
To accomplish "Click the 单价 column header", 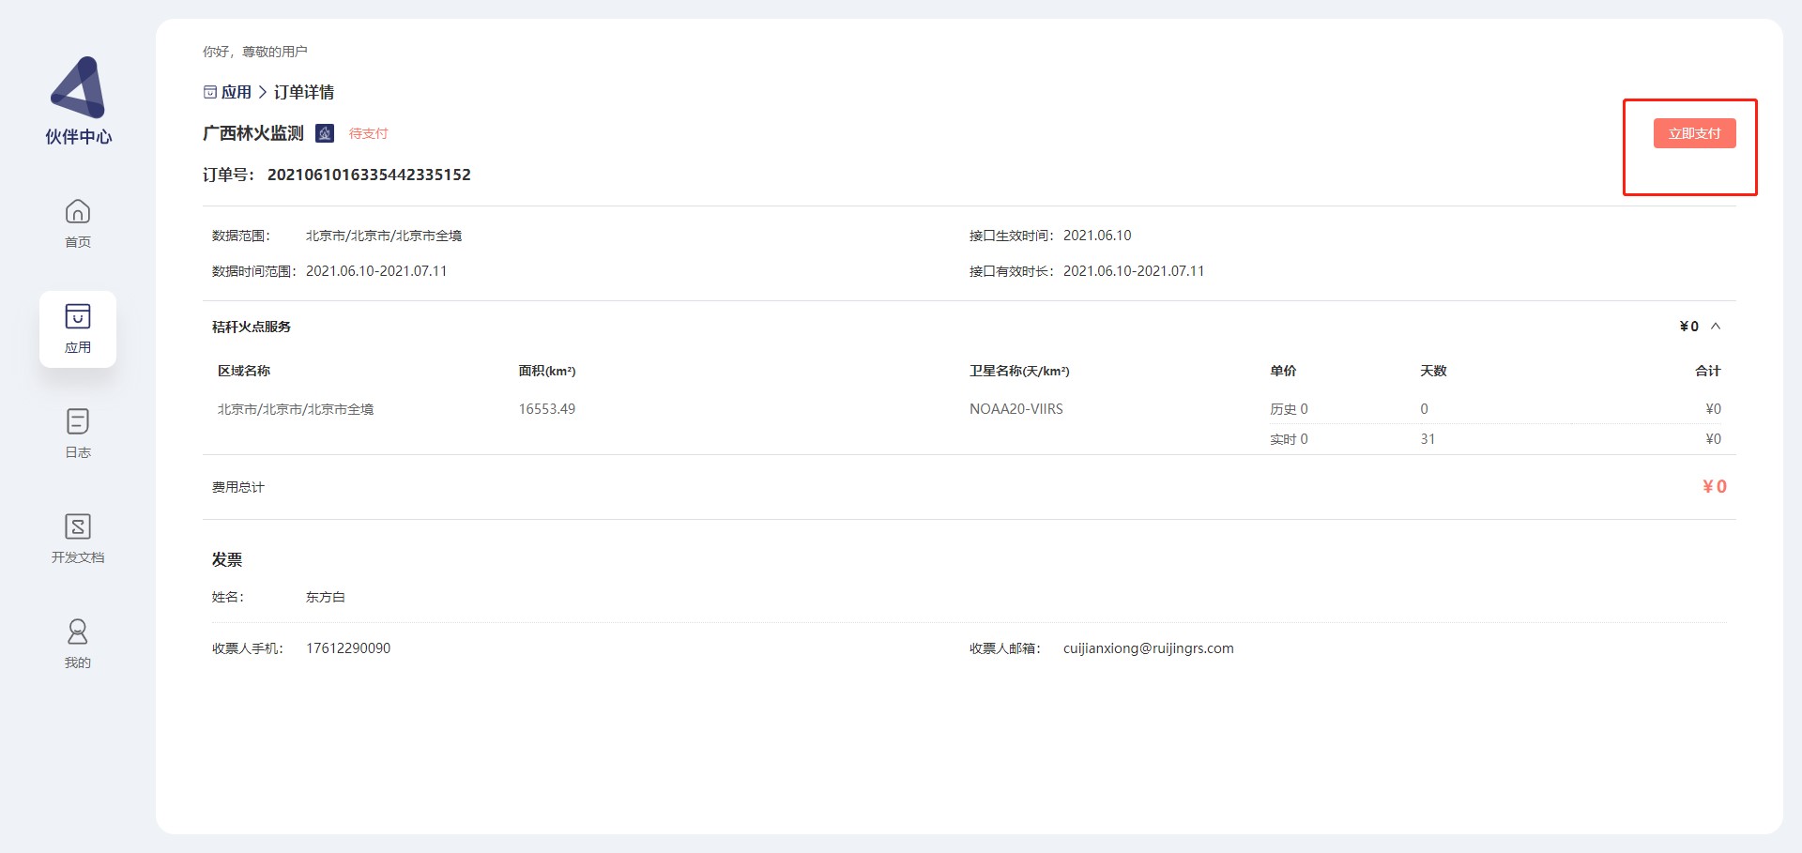I will click(1283, 371).
